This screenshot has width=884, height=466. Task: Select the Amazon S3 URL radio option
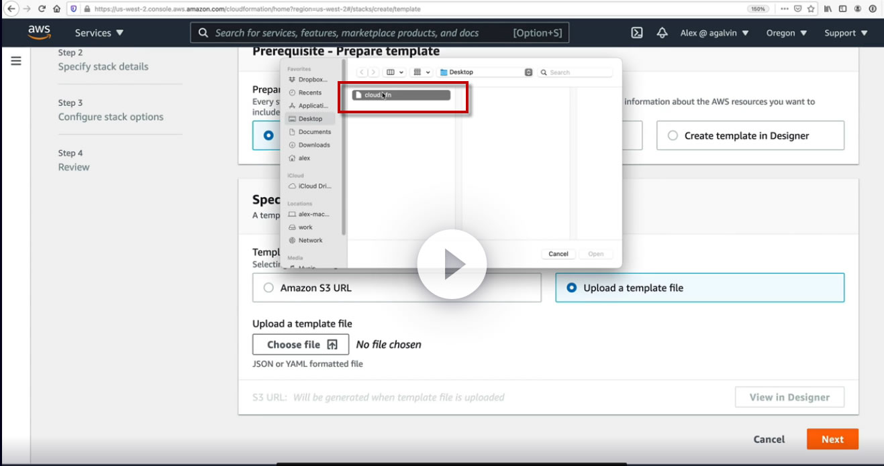(397, 288)
